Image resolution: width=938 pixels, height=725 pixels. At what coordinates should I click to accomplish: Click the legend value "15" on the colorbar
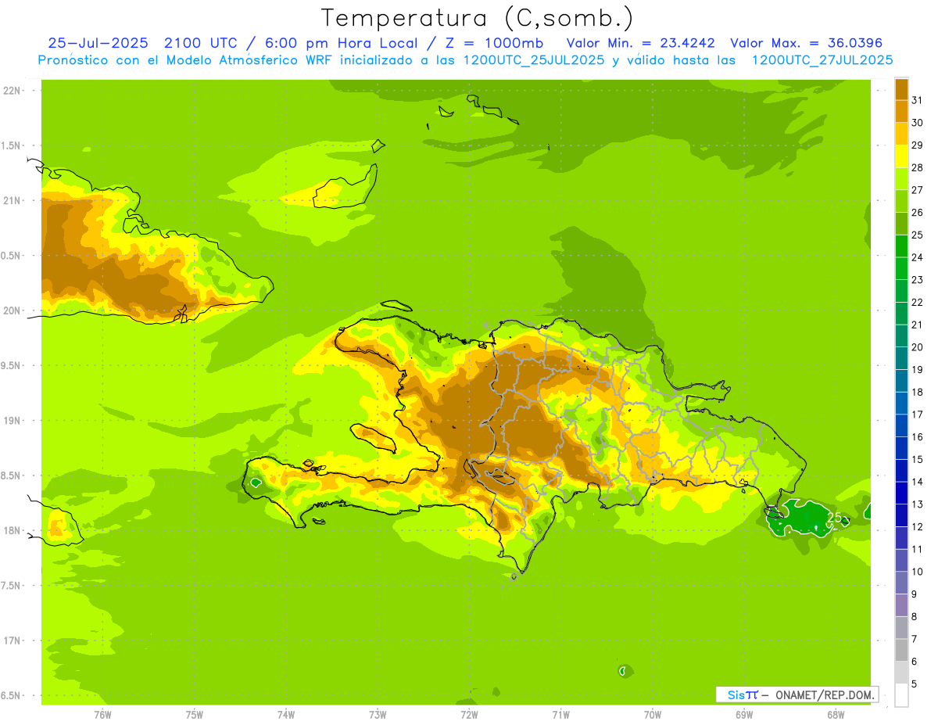click(x=917, y=459)
